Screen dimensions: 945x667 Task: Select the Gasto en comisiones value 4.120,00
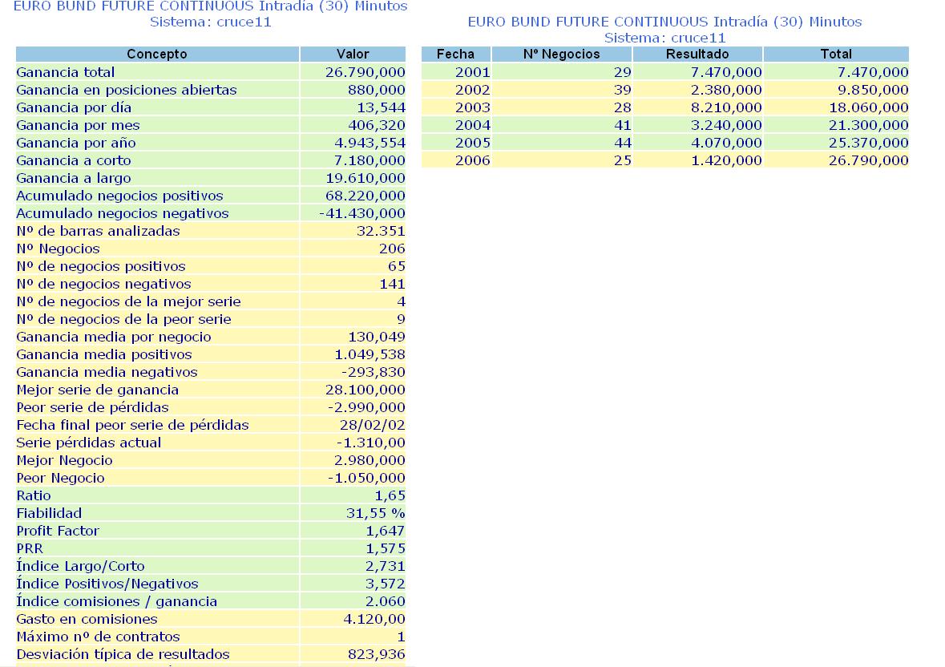pos(374,619)
